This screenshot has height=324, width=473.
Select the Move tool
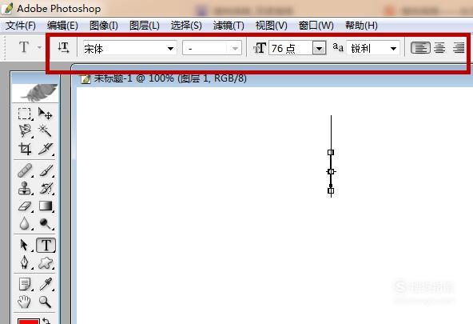46,114
